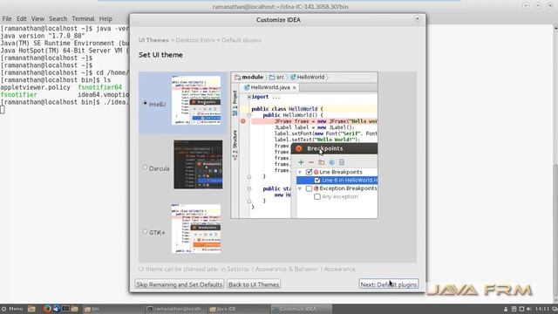The width and height of the screenshot is (558, 314).
Task: Switch to the bin taskbar window
Action: (113, 309)
